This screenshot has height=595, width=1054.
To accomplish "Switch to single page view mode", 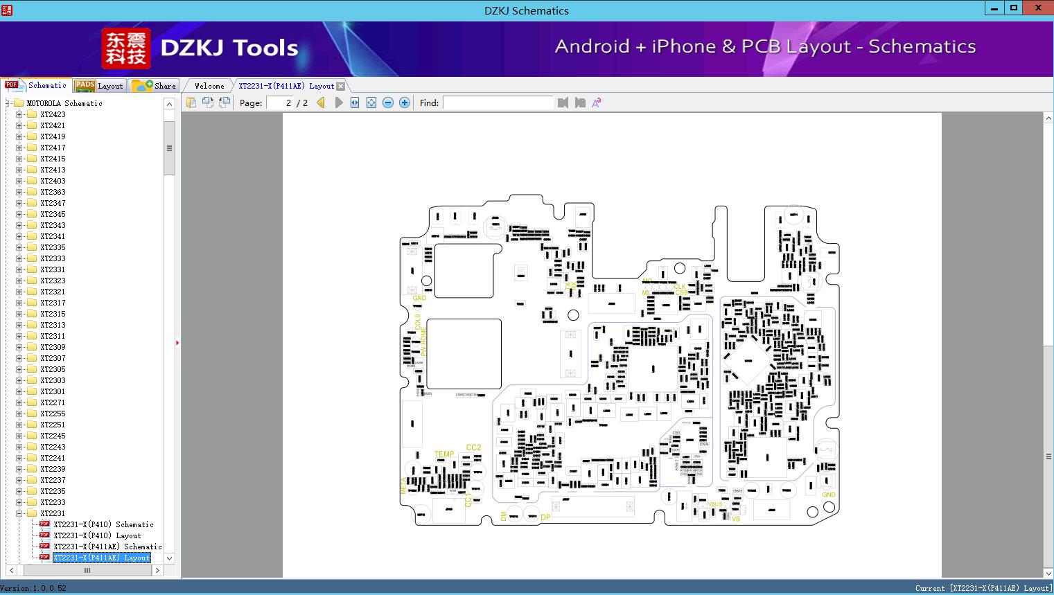I will point(192,103).
